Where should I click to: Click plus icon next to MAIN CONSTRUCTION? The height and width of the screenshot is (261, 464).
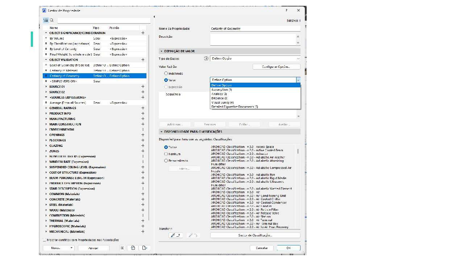point(143,124)
